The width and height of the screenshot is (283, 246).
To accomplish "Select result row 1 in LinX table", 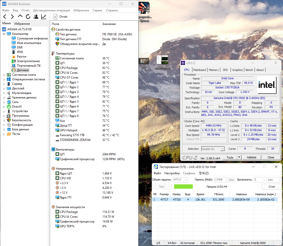I will 215,200.
